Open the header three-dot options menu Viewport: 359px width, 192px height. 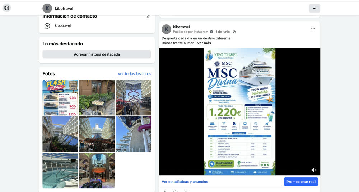tap(314, 8)
